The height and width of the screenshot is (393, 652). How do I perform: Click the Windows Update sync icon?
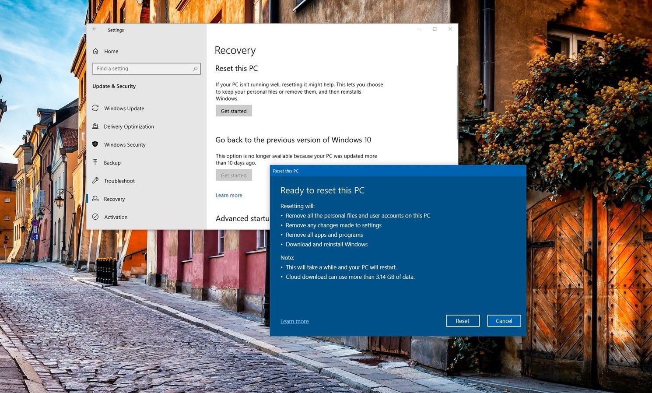95,108
